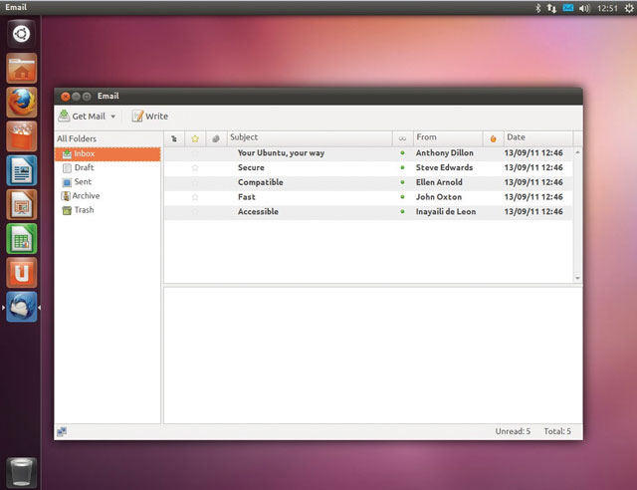Sort by starred column header
Image resolution: width=637 pixels, height=490 pixels.
click(195, 138)
